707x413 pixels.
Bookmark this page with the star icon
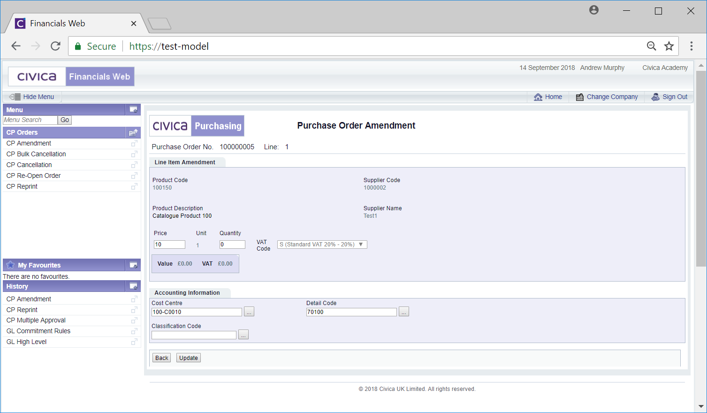point(669,46)
